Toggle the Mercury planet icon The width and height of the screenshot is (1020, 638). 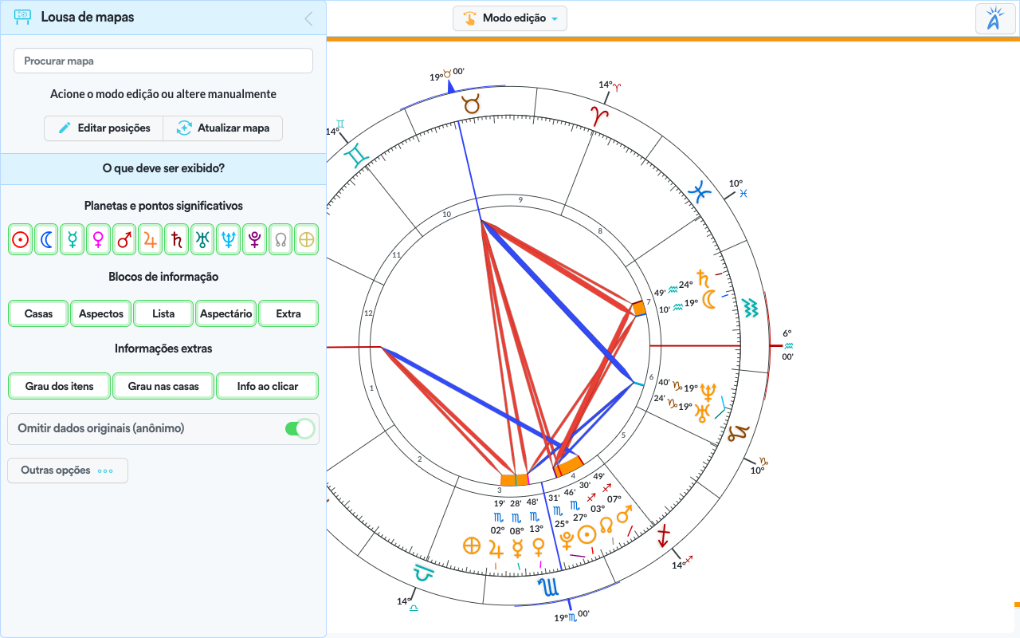[x=73, y=239]
